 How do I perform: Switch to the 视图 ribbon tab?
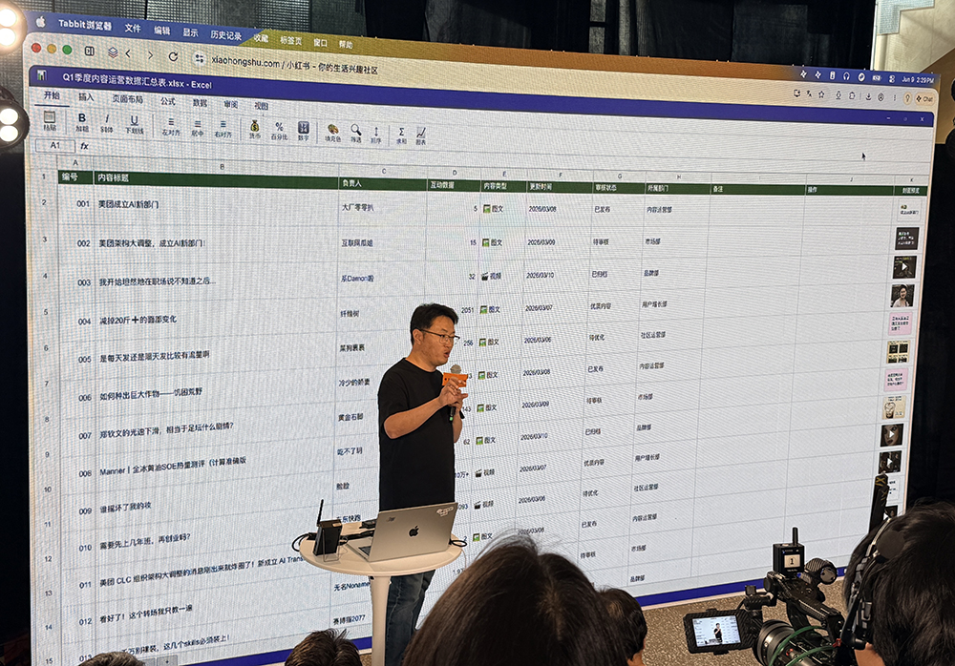click(261, 106)
